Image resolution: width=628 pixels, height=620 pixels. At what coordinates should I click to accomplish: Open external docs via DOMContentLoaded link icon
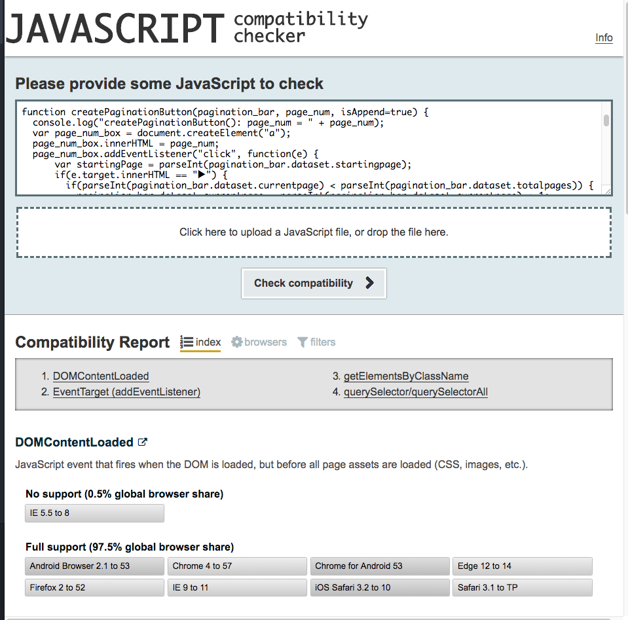click(x=142, y=442)
